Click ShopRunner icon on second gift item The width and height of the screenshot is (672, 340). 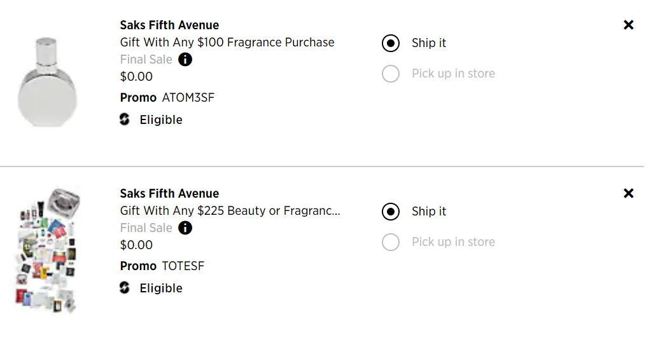pos(125,288)
